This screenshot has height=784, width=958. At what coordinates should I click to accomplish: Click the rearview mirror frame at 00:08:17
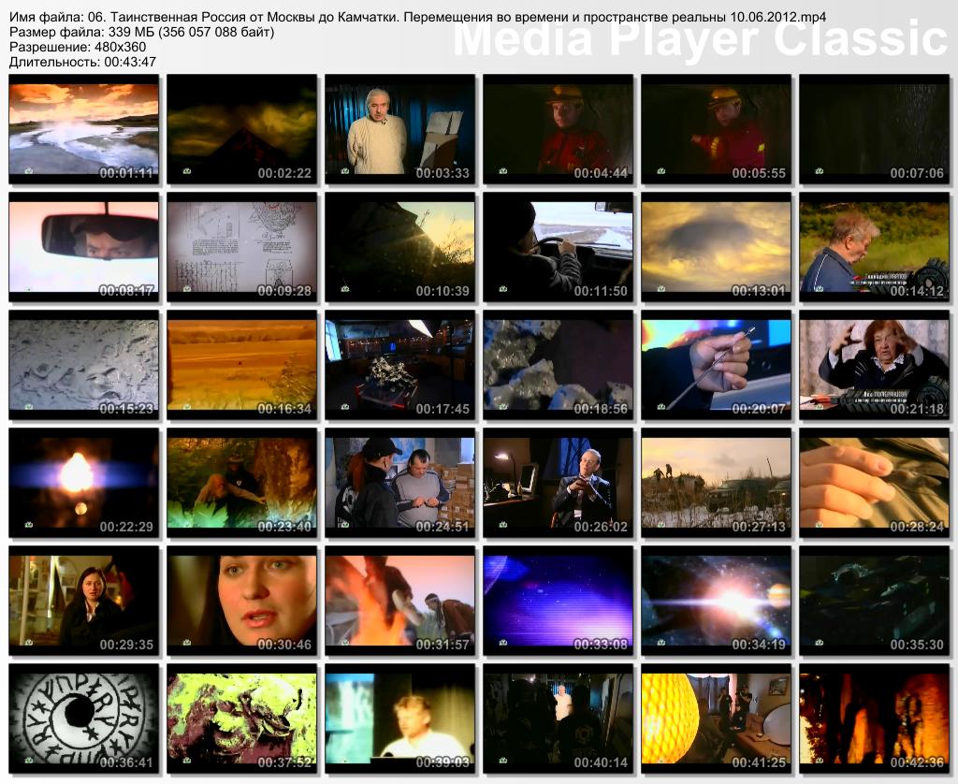coord(83,248)
